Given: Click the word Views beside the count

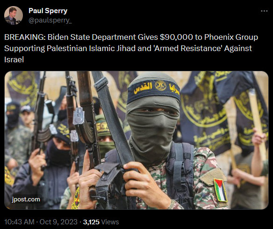Looking at the screenshot, I should tap(110, 222).
